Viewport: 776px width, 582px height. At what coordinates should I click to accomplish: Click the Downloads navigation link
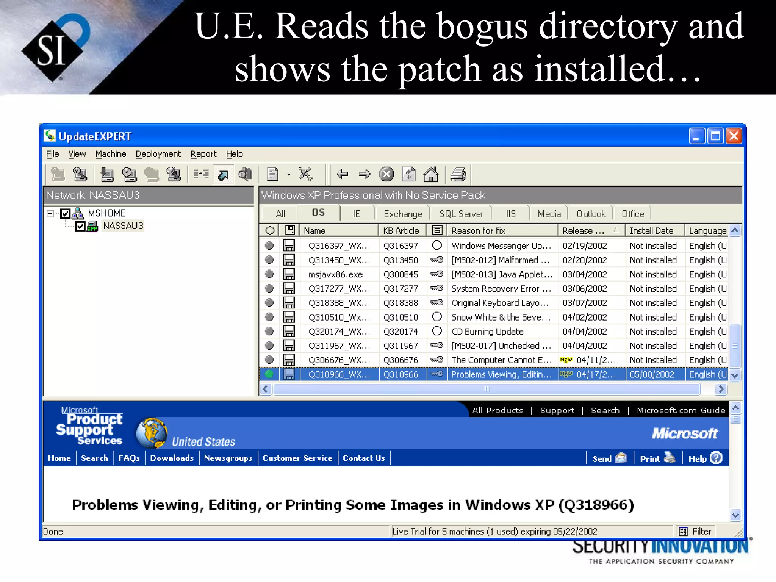(172, 458)
